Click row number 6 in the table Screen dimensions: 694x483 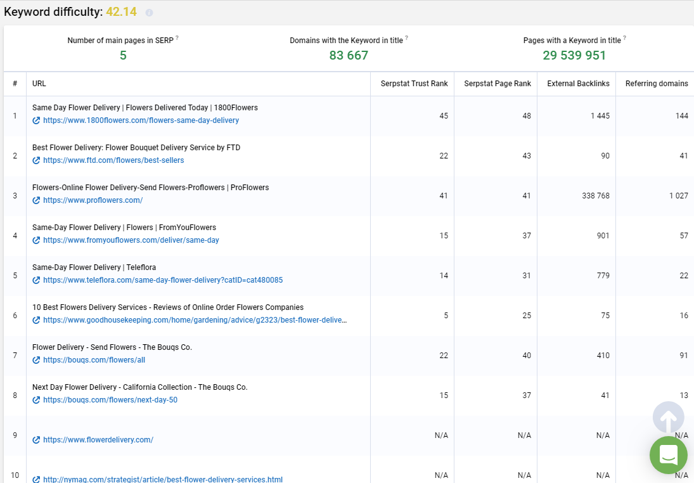coord(15,316)
